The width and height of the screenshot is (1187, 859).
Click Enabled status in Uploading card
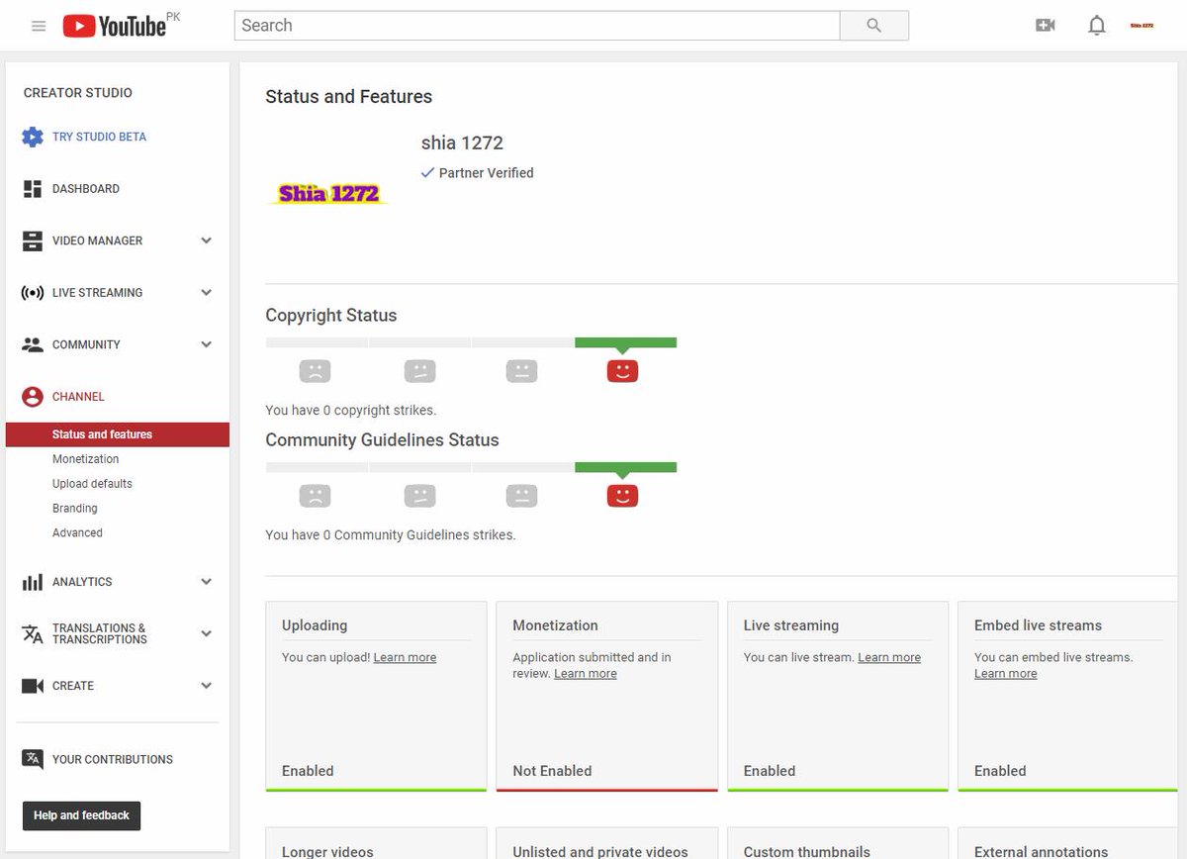308,771
